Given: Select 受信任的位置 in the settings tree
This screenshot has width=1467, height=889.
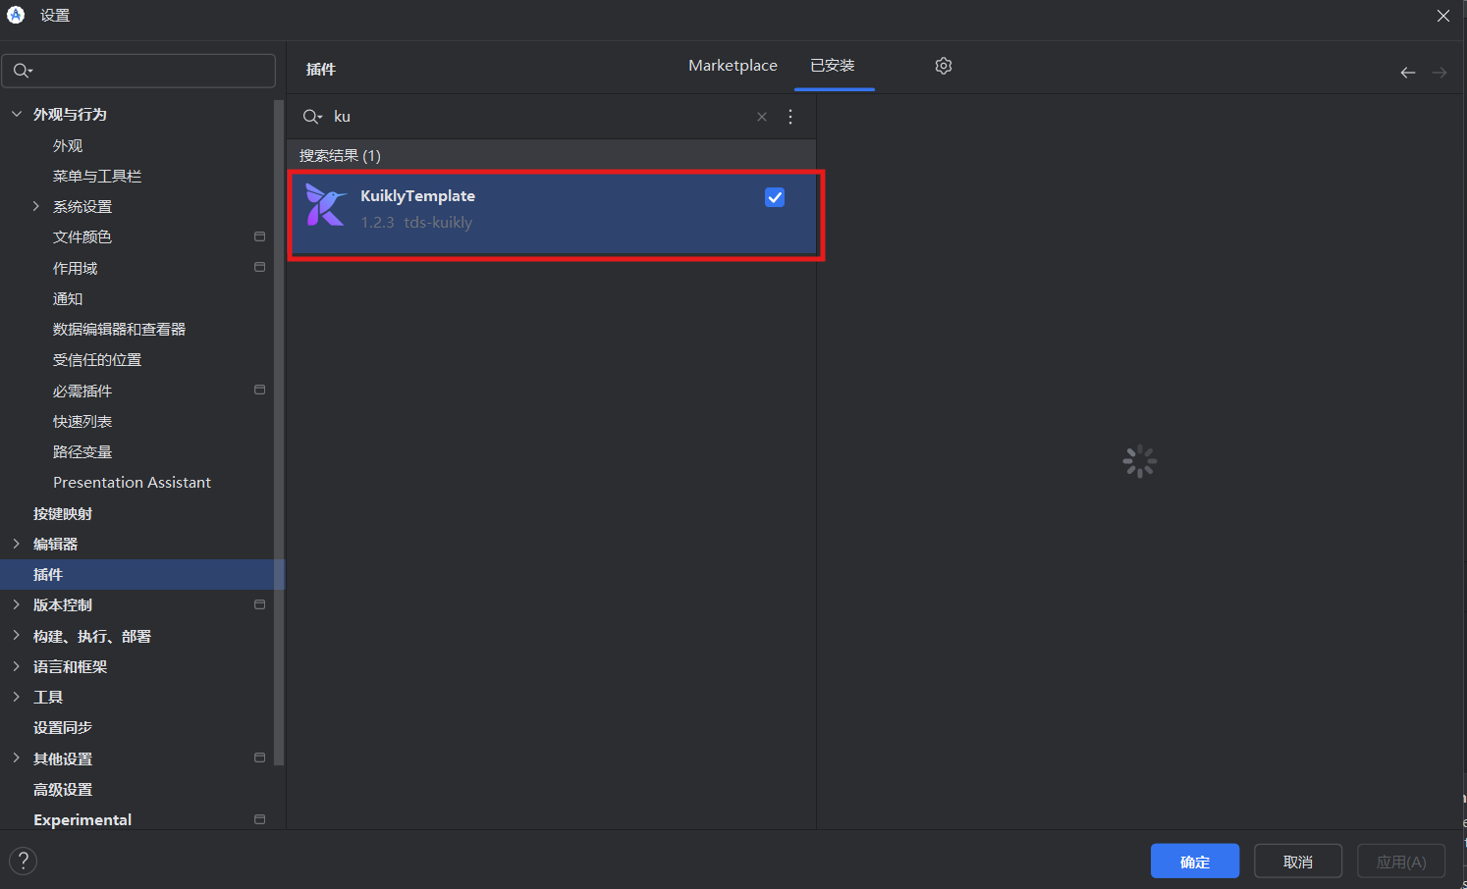Looking at the screenshot, I should [97, 359].
